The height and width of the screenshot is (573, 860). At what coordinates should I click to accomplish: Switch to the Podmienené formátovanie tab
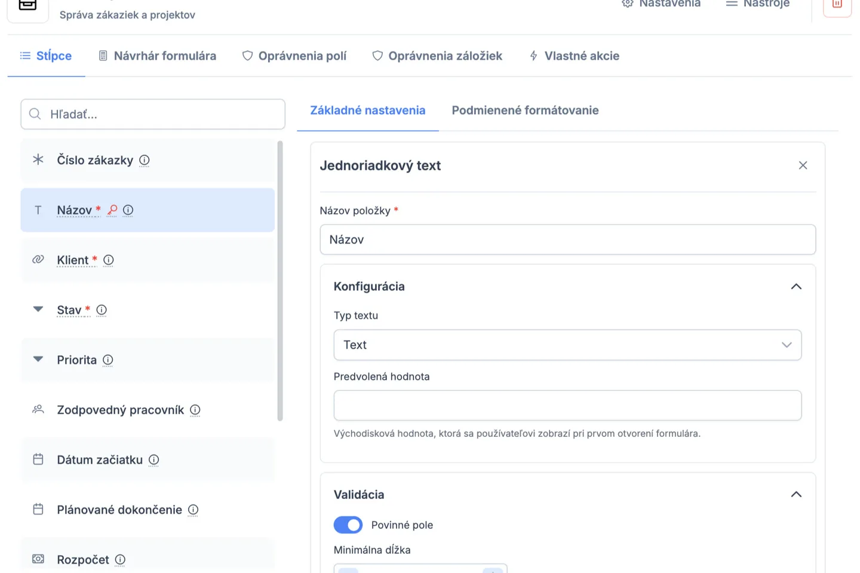point(524,110)
